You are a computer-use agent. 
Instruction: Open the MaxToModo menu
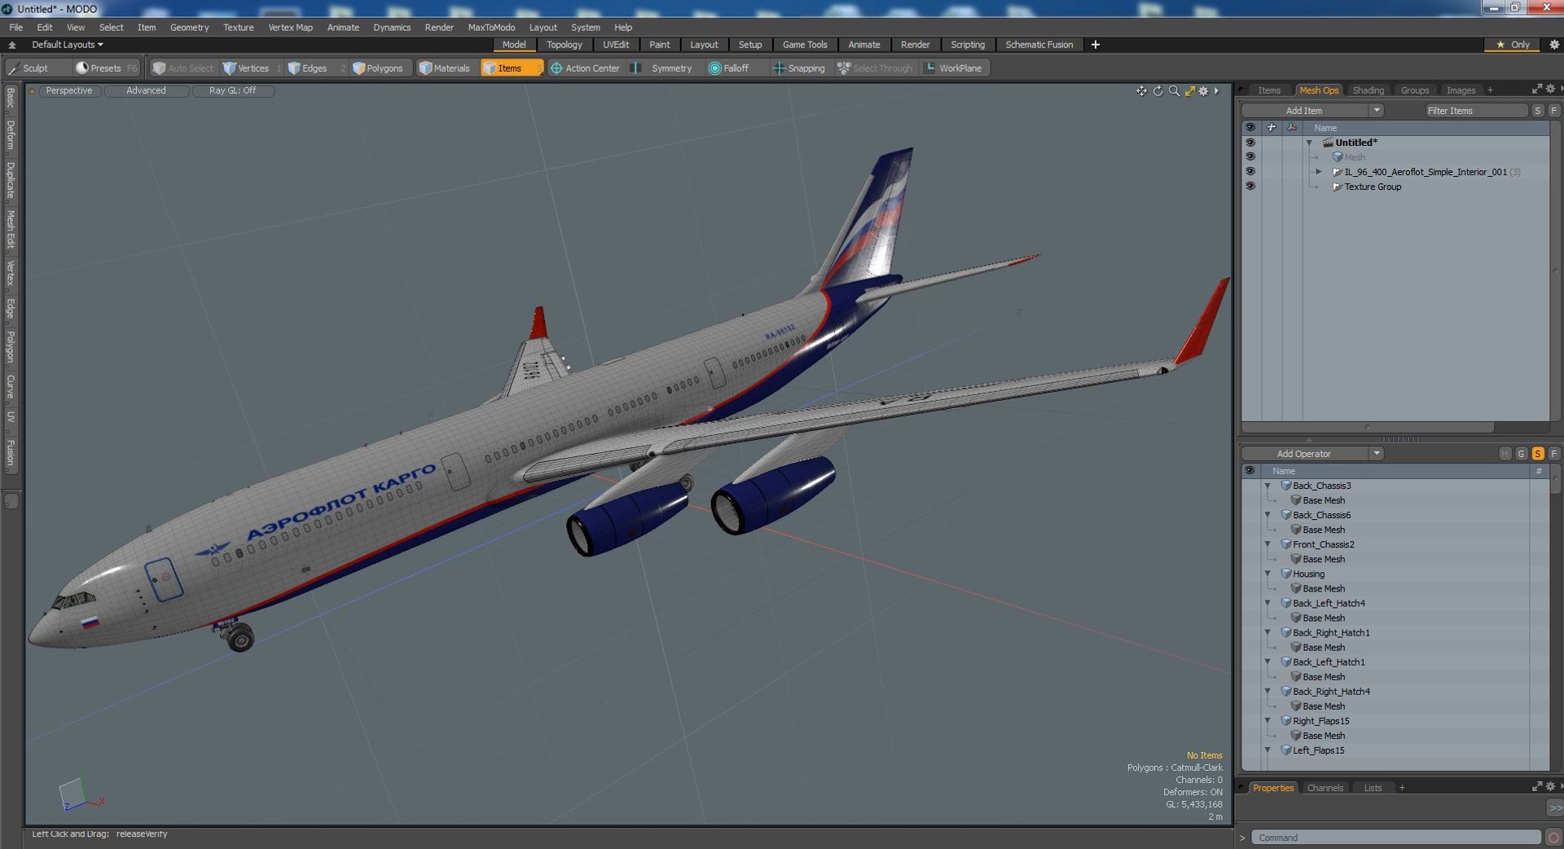491,28
